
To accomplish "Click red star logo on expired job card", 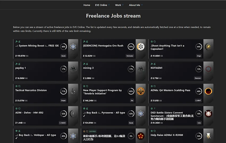I will pos(141,136).
